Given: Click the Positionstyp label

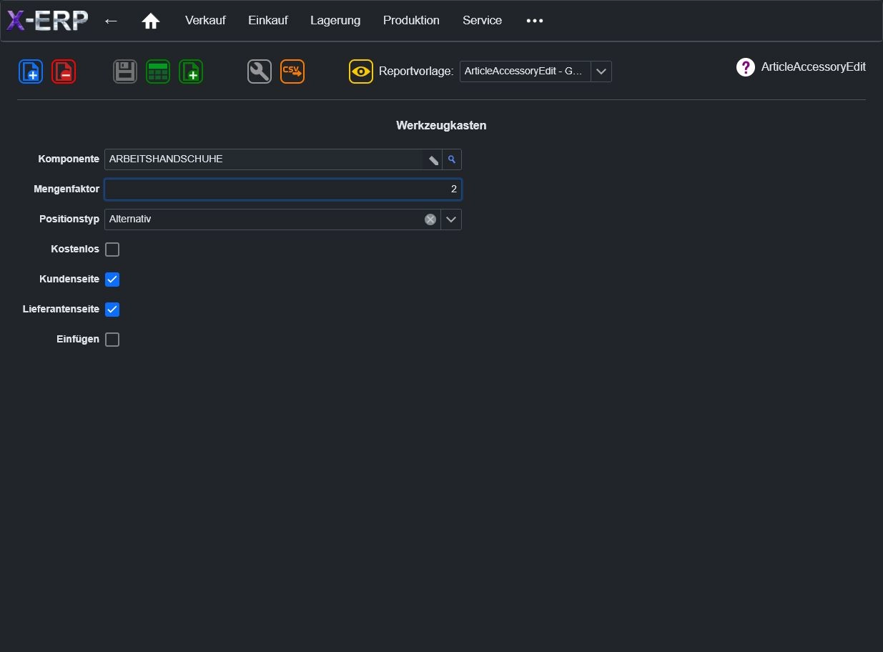Looking at the screenshot, I should 69,219.
